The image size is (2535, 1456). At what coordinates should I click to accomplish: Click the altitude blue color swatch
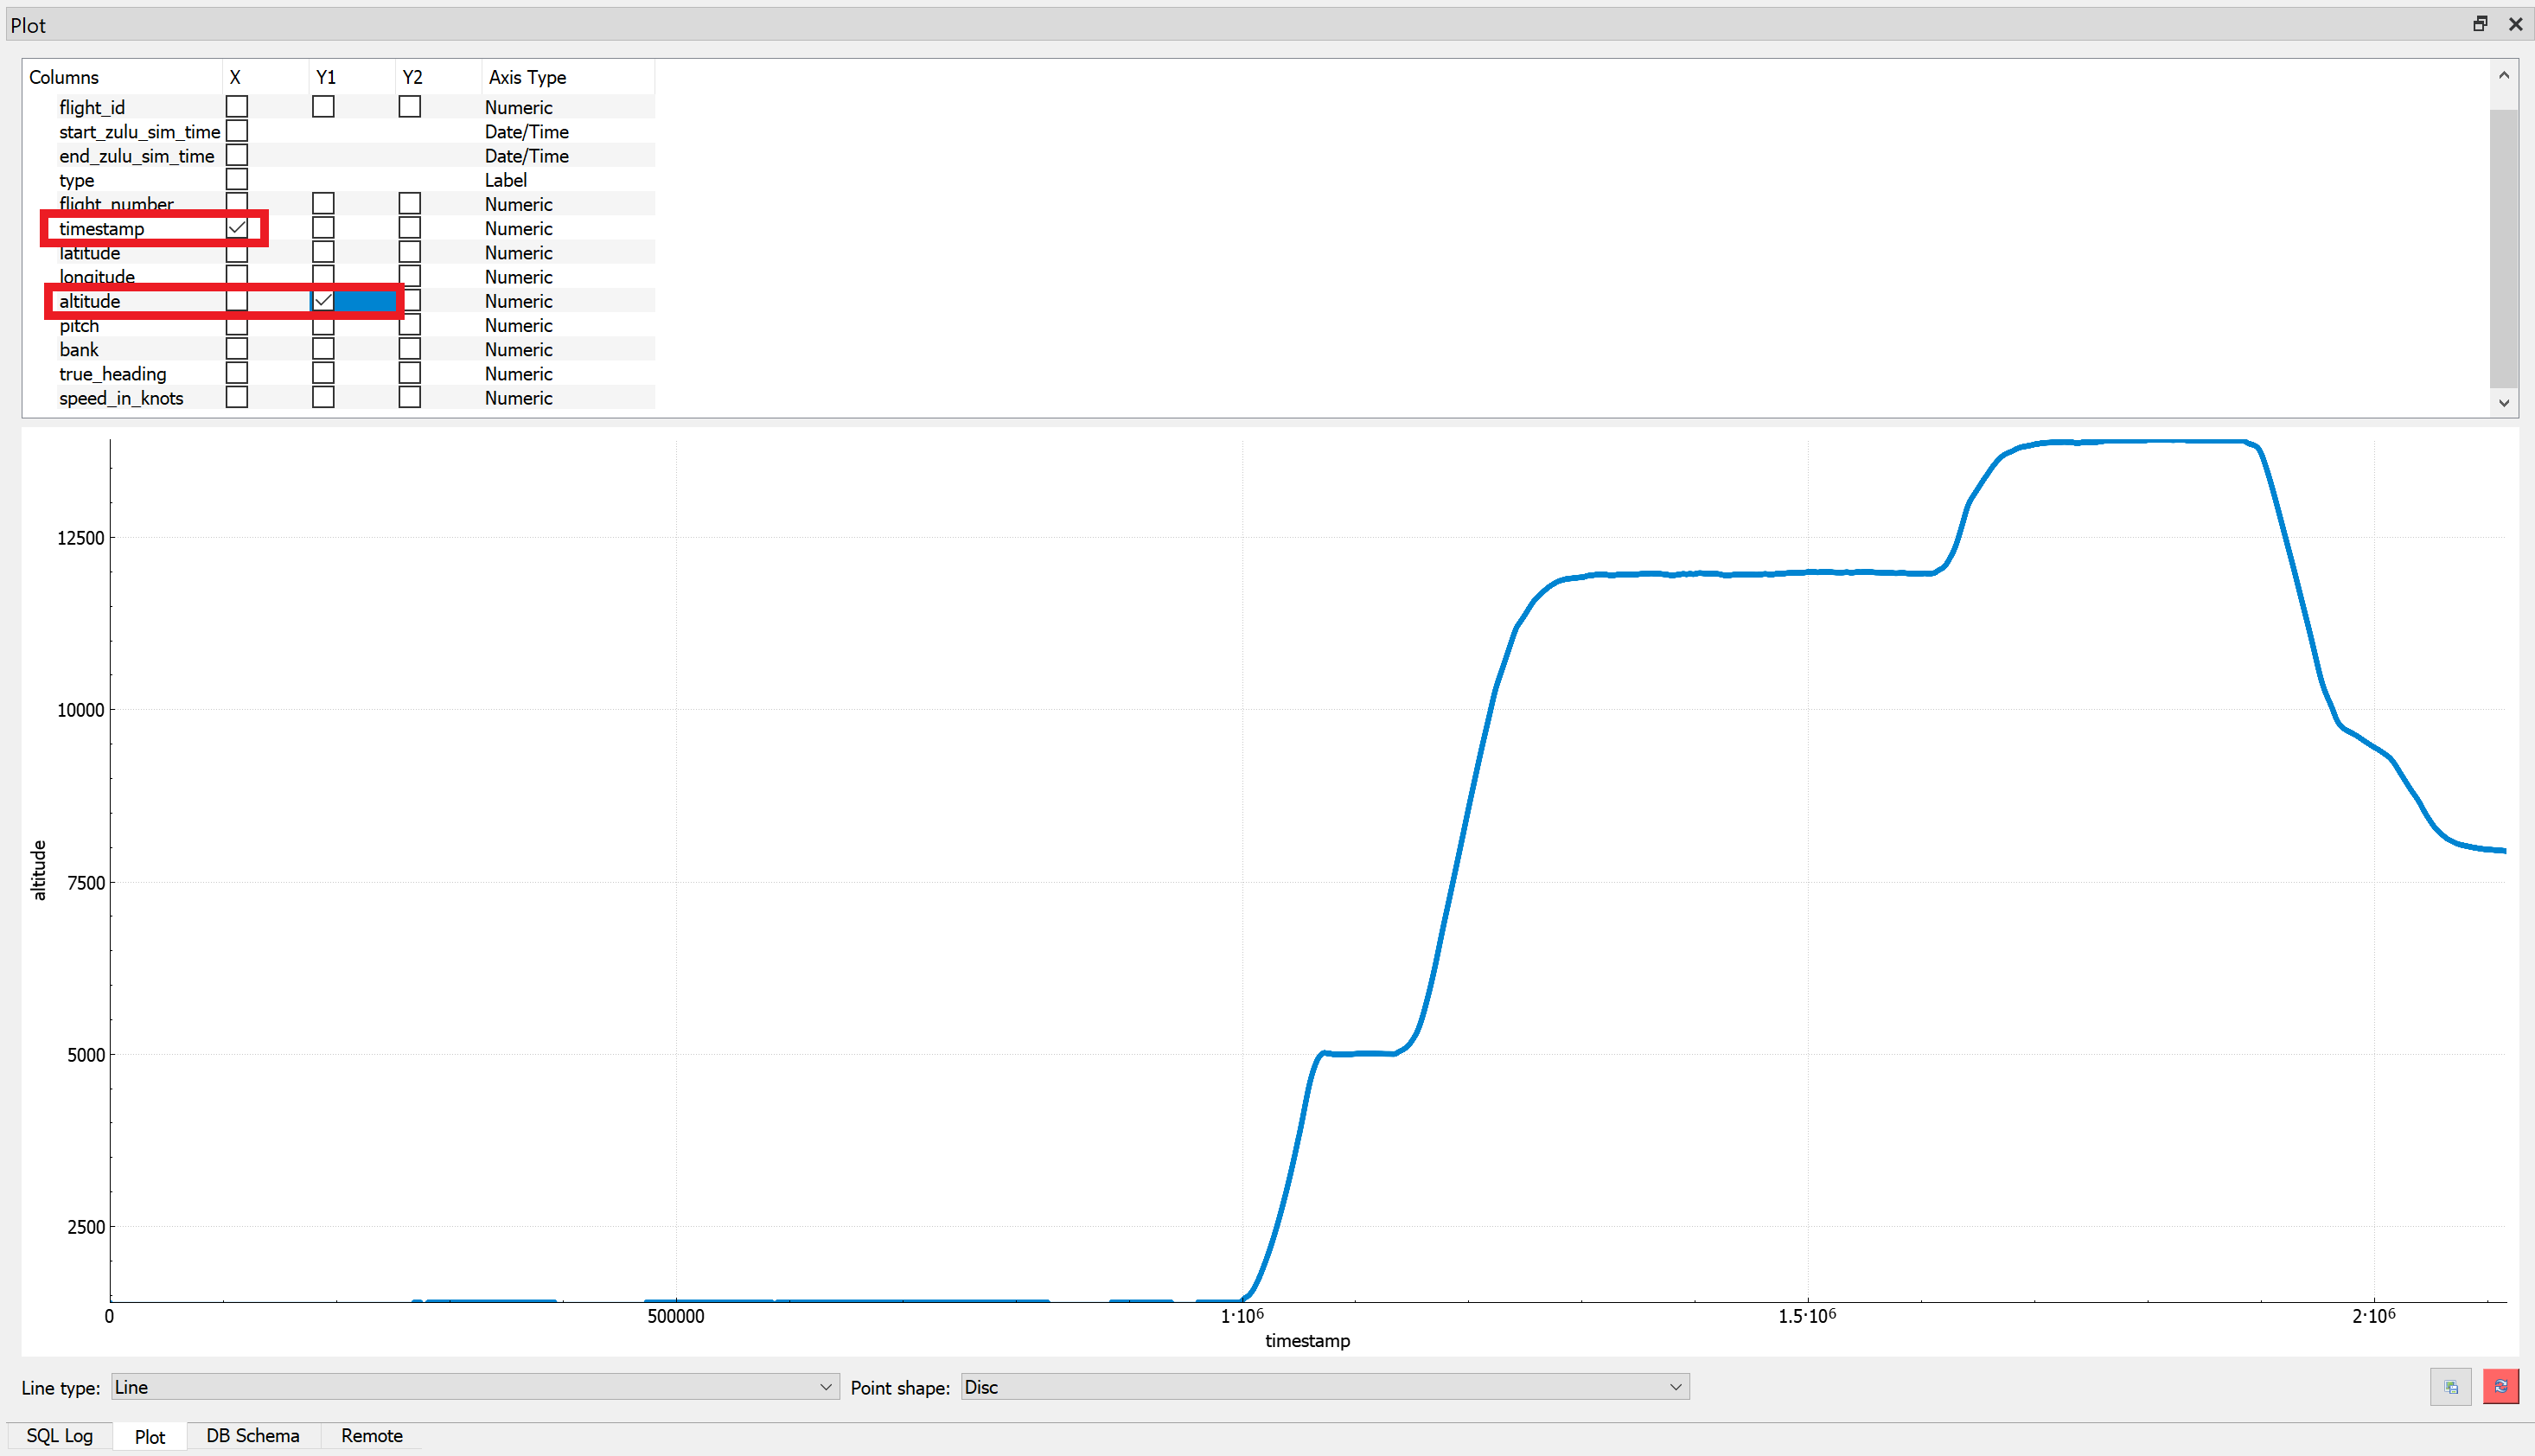tap(365, 300)
